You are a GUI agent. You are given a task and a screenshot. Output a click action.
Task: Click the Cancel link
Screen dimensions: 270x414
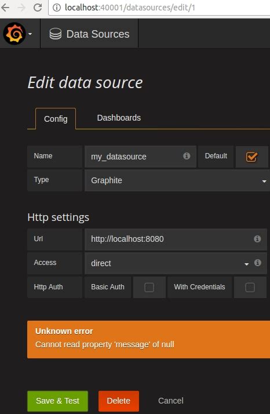[171, 401]
